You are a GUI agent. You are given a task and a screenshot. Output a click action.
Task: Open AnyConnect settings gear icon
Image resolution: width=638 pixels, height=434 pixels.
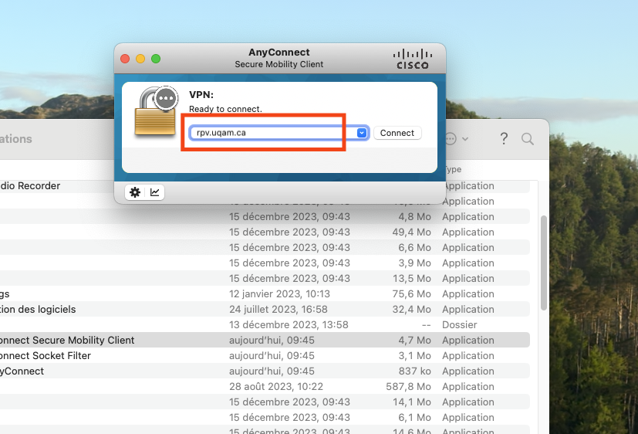pyautogui.click(x=135, y=192)
